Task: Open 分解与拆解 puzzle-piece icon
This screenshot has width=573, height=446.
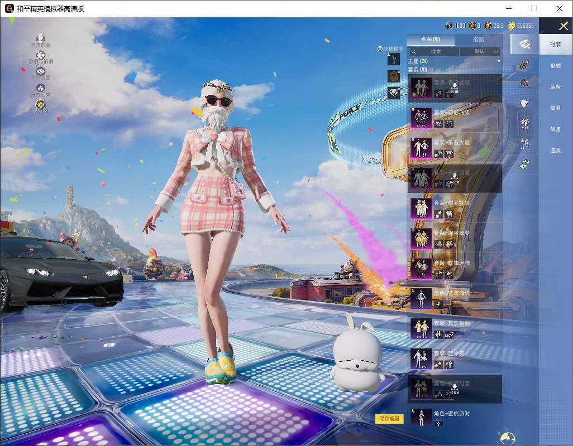Action: [x=41, y=55]
